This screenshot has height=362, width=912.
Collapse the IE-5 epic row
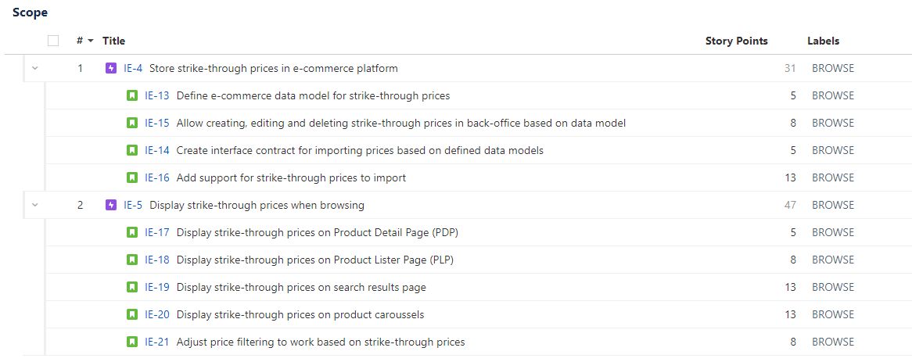point(35,205)
